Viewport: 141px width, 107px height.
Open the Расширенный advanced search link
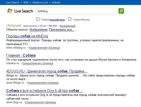point(67,26)
